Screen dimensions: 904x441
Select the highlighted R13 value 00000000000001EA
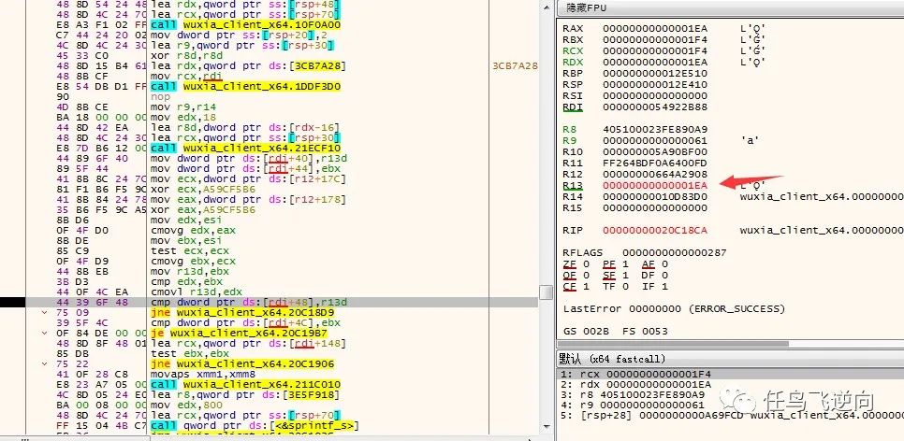[x=655, y=185]
